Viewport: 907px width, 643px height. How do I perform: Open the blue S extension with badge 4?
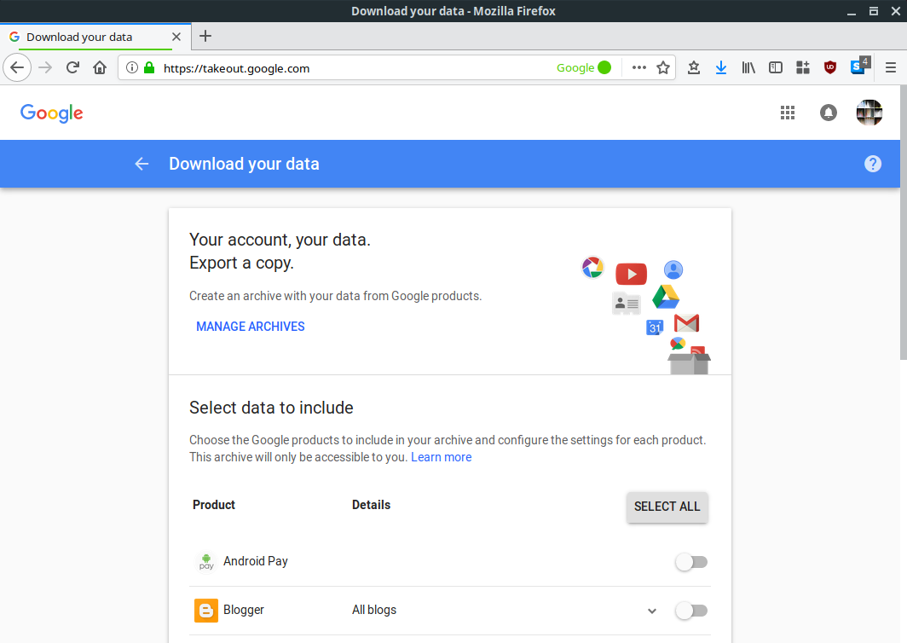pyautogui.click(x=859, y=66)
